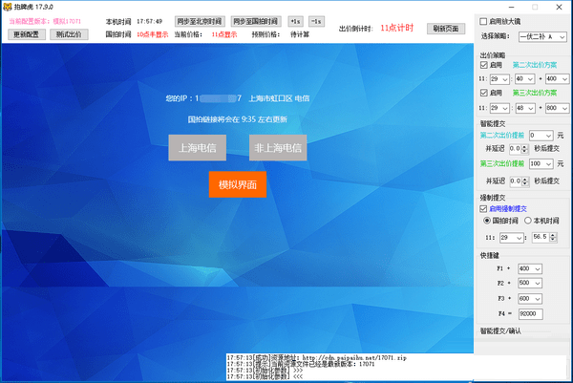The height and width of the screenshot is (383, 573).
Task: Toggle the 启用强制提交 checkbox
Action: tap(483, 208)
